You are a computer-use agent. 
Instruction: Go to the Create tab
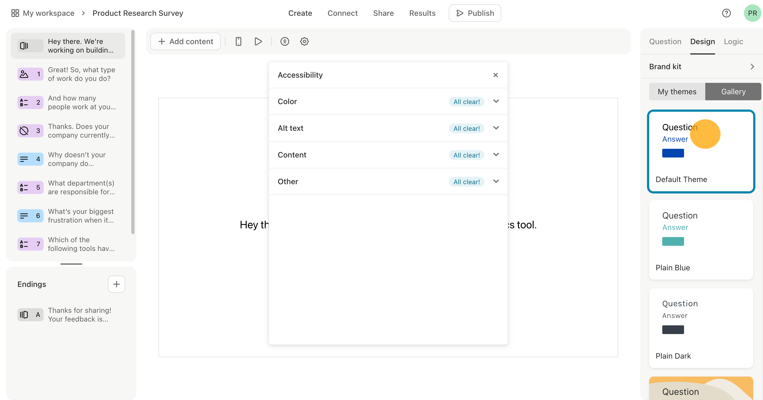[300, 13]
